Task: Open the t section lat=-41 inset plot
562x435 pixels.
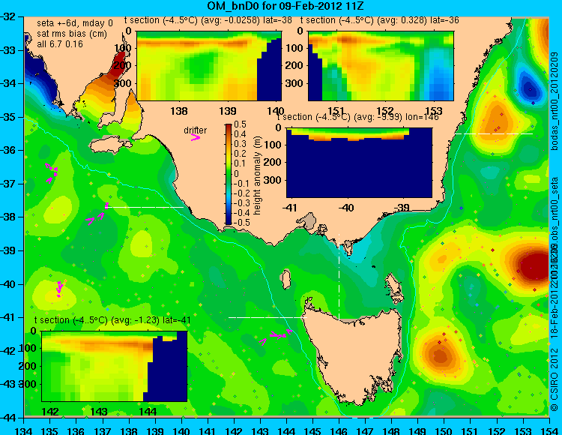Action: click(x=115, y=366)
